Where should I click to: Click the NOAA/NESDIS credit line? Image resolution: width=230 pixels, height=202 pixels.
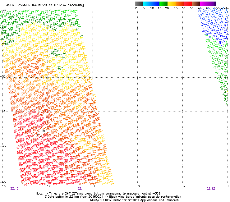[134, 200]
